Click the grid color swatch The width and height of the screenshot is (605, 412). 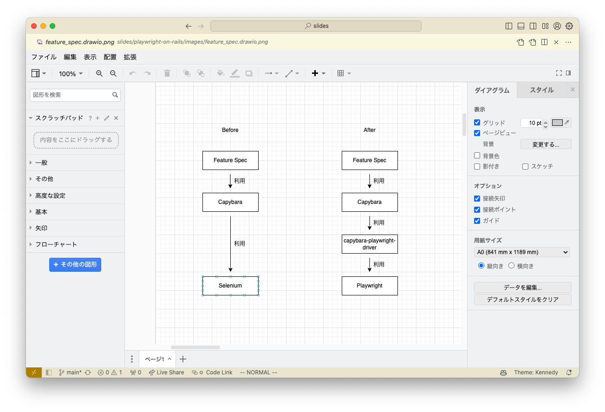[557, 123]
